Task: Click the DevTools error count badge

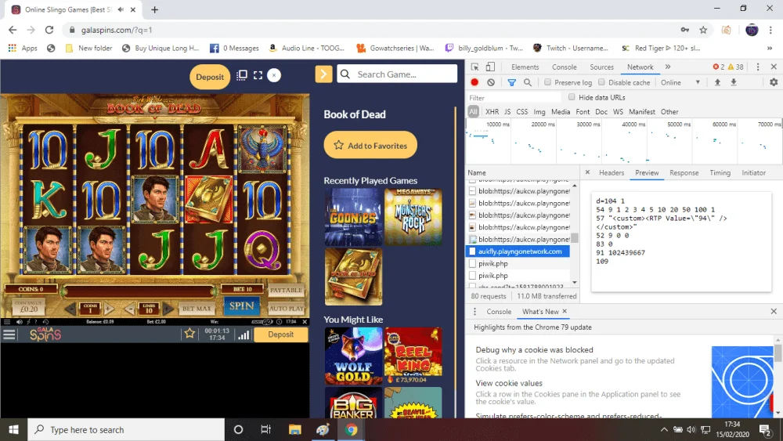Action: pyautogui.click(x=719, y=67)
